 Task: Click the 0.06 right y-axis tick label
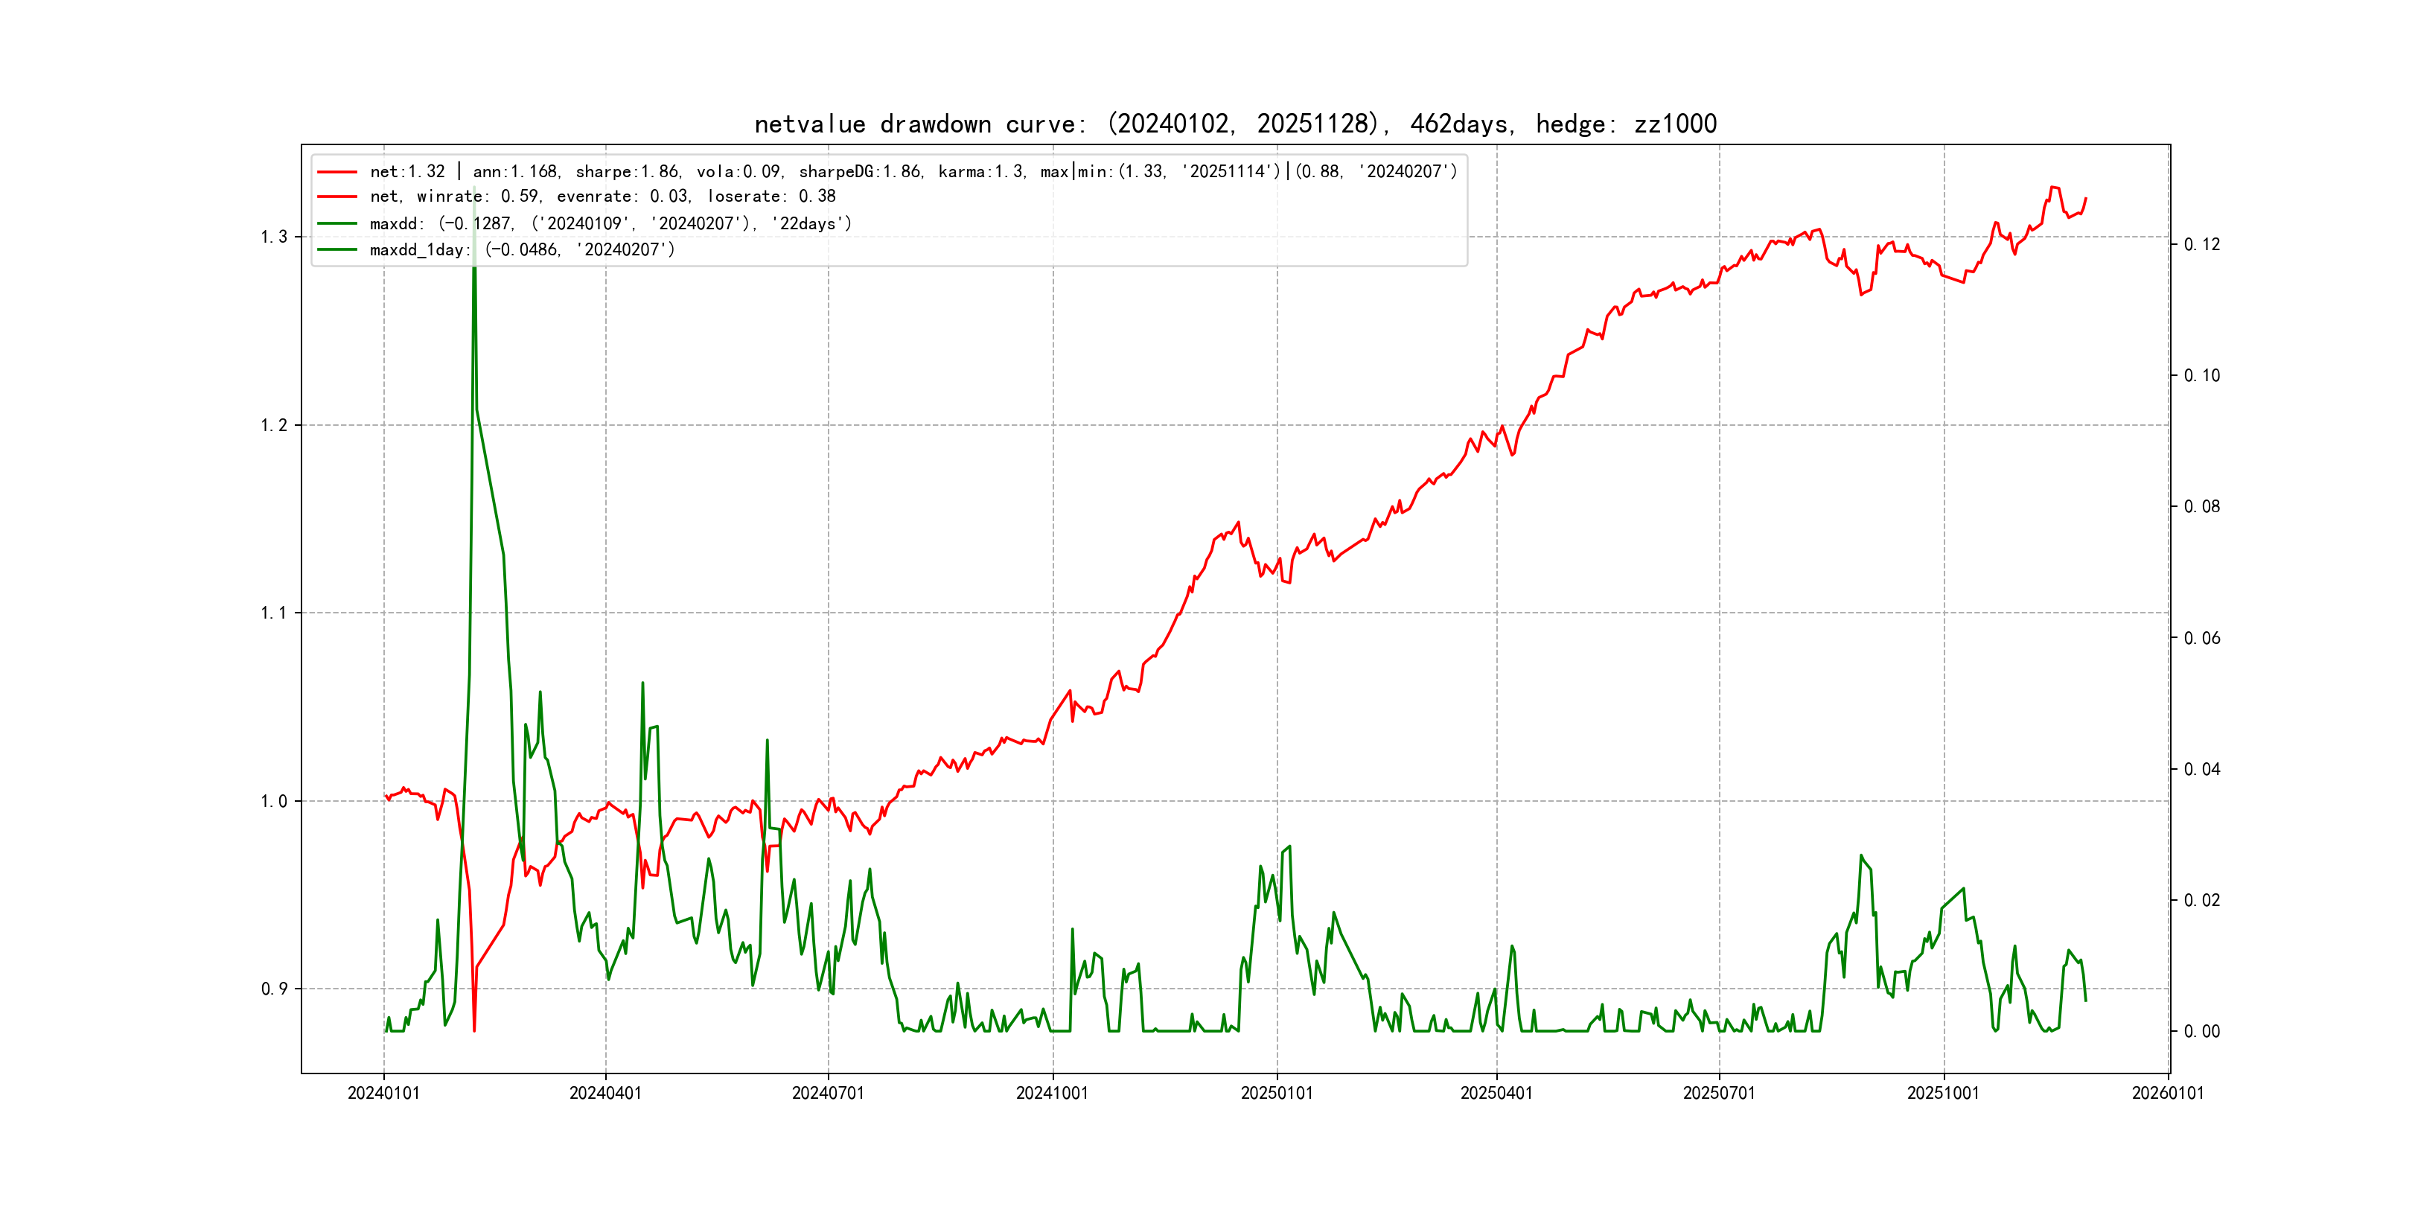[x=2201, y=639]
